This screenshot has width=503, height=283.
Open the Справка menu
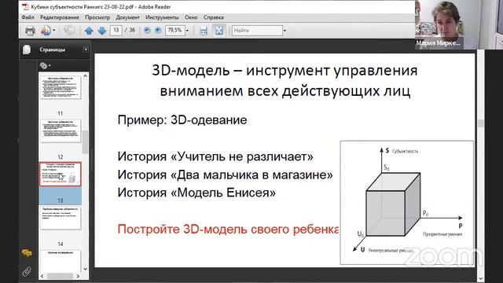point(213,17)
